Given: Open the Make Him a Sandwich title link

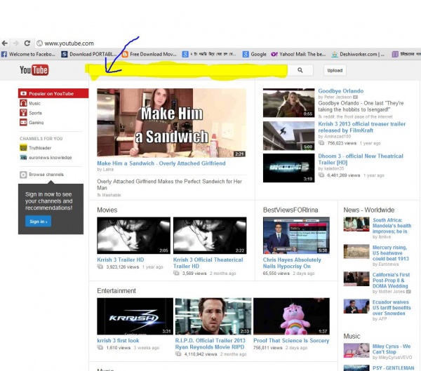Looking at the screenshot, I should tap(161, 163).
